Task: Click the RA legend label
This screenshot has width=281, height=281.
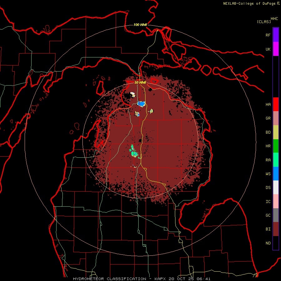Action: [268, 160]
